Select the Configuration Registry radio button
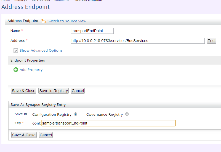 (x=76, y=114)
